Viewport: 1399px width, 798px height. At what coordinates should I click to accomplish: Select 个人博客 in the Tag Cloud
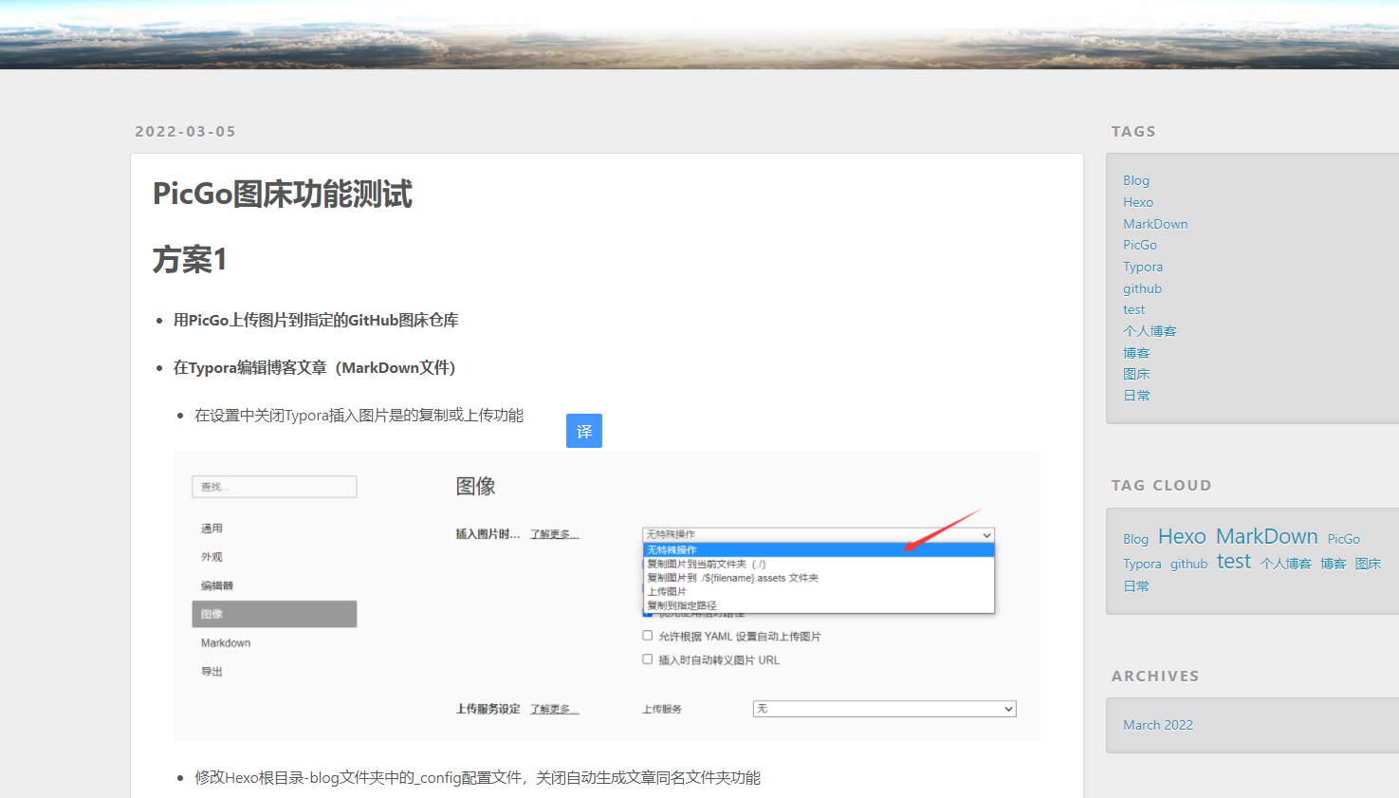point(1286,564)
